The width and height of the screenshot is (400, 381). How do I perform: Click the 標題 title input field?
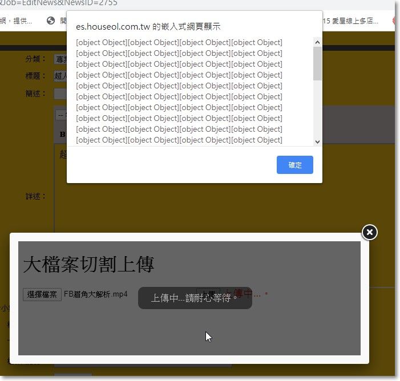coord(60,76)
